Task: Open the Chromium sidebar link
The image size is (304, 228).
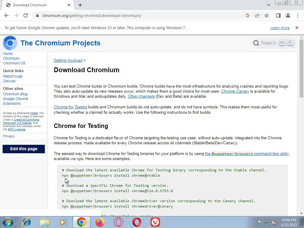Action: point(11,58)
